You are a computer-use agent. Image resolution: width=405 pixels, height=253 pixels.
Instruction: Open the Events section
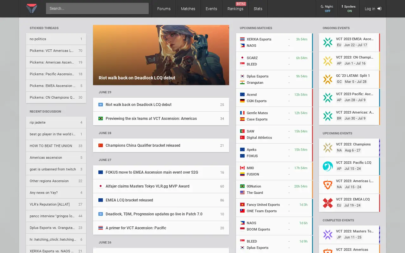[x=211, y=9]
